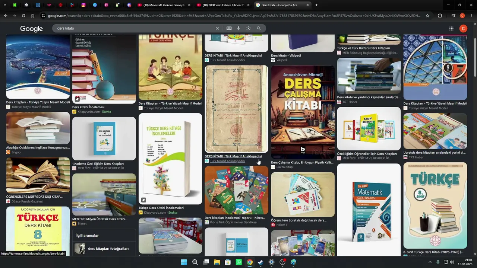The width and height of the screenshot is (477, 268).
Task: Open the Google apps grid
Action: pyautogui.click(x=451, y=29)
